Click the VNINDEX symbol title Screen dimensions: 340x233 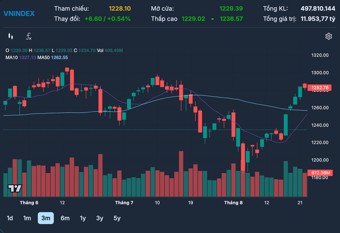19,14
